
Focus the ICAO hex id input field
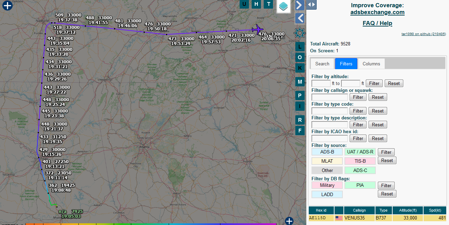click(x=330, y=138)
